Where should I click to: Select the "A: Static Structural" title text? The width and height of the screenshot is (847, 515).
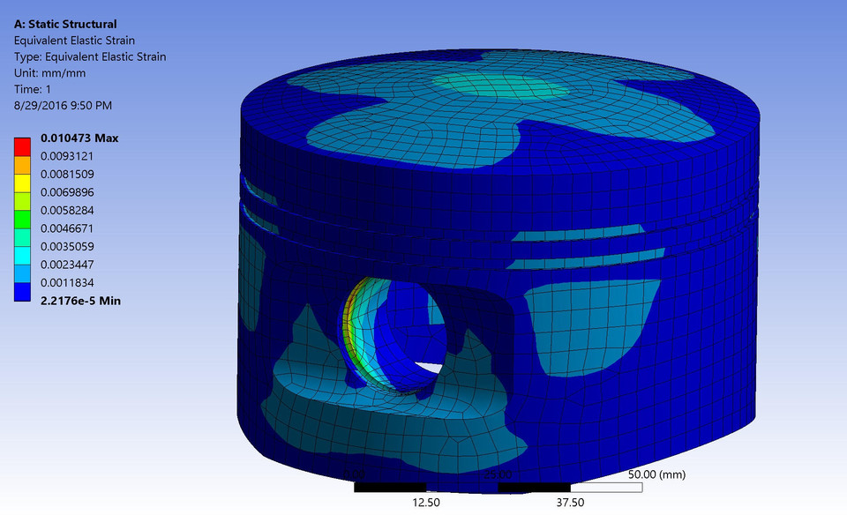click(72, 24)
